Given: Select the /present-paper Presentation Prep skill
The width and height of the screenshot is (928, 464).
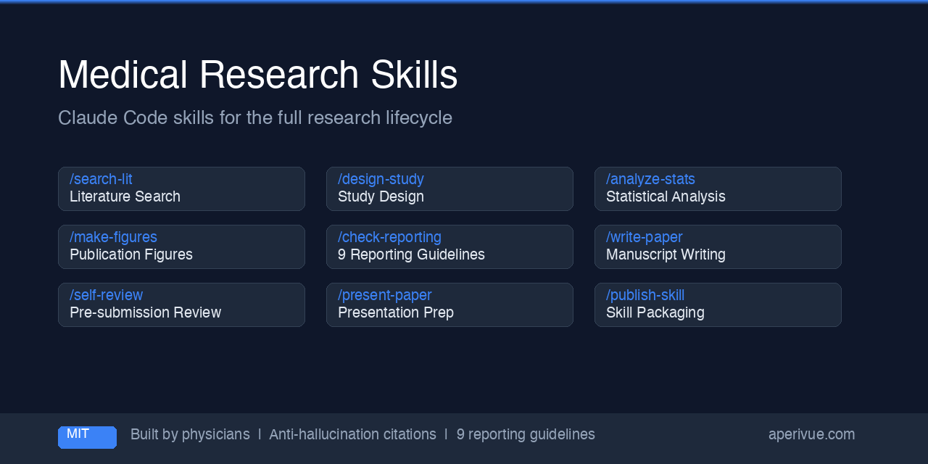Looking at the screenshot, I should 449,304.
